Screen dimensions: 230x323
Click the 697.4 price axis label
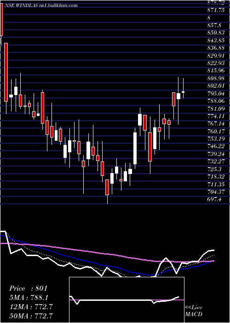[214, 200]
